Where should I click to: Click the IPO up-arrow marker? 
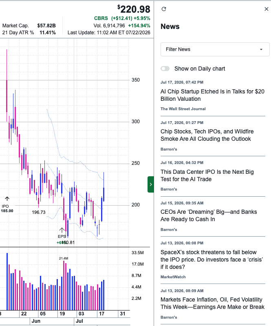pos(7,199)
